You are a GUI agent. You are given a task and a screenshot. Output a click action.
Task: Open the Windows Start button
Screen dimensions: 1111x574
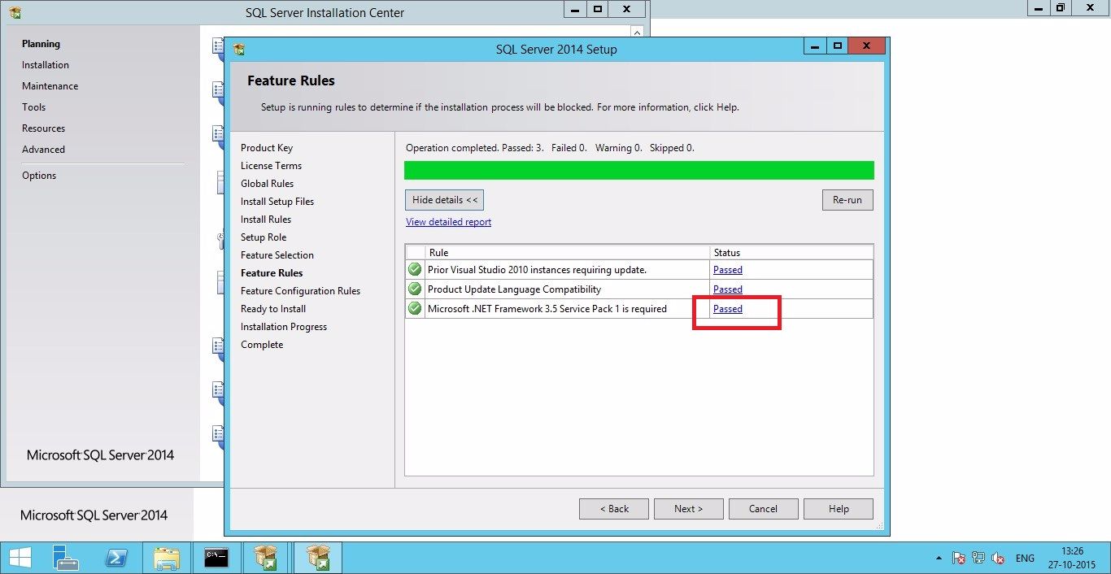20,557
